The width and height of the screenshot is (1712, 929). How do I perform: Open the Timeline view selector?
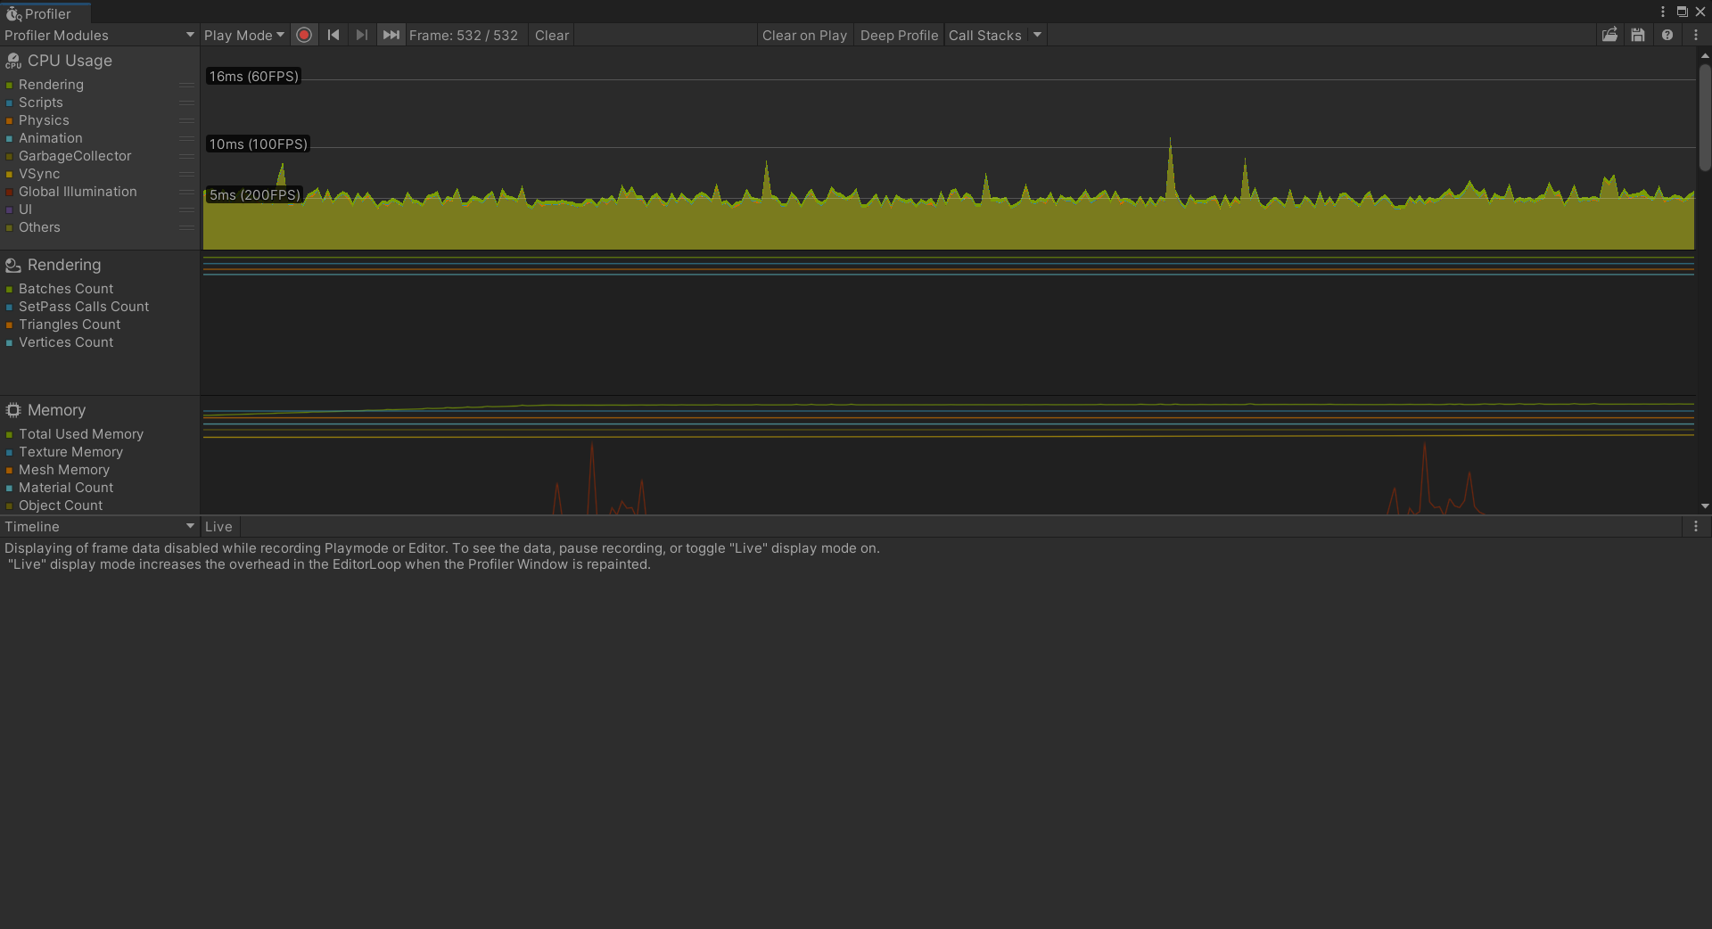pos(98,526)
